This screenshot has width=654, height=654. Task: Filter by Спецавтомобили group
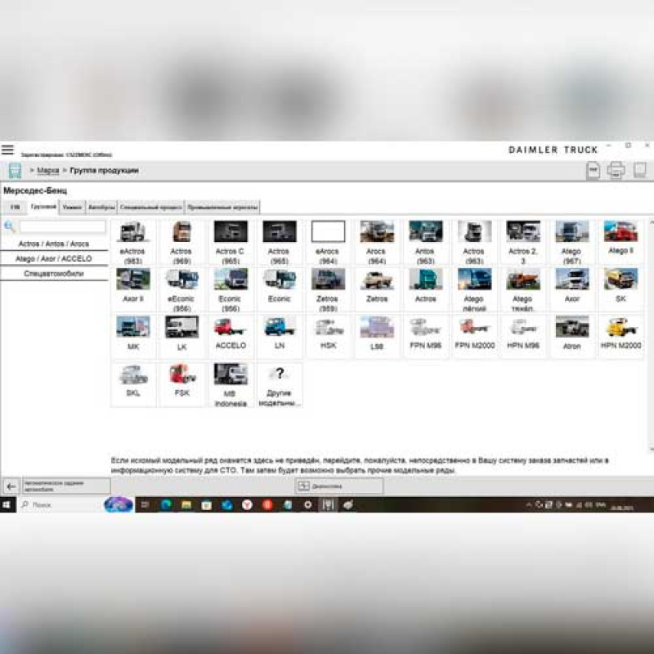tap(54, 274)
